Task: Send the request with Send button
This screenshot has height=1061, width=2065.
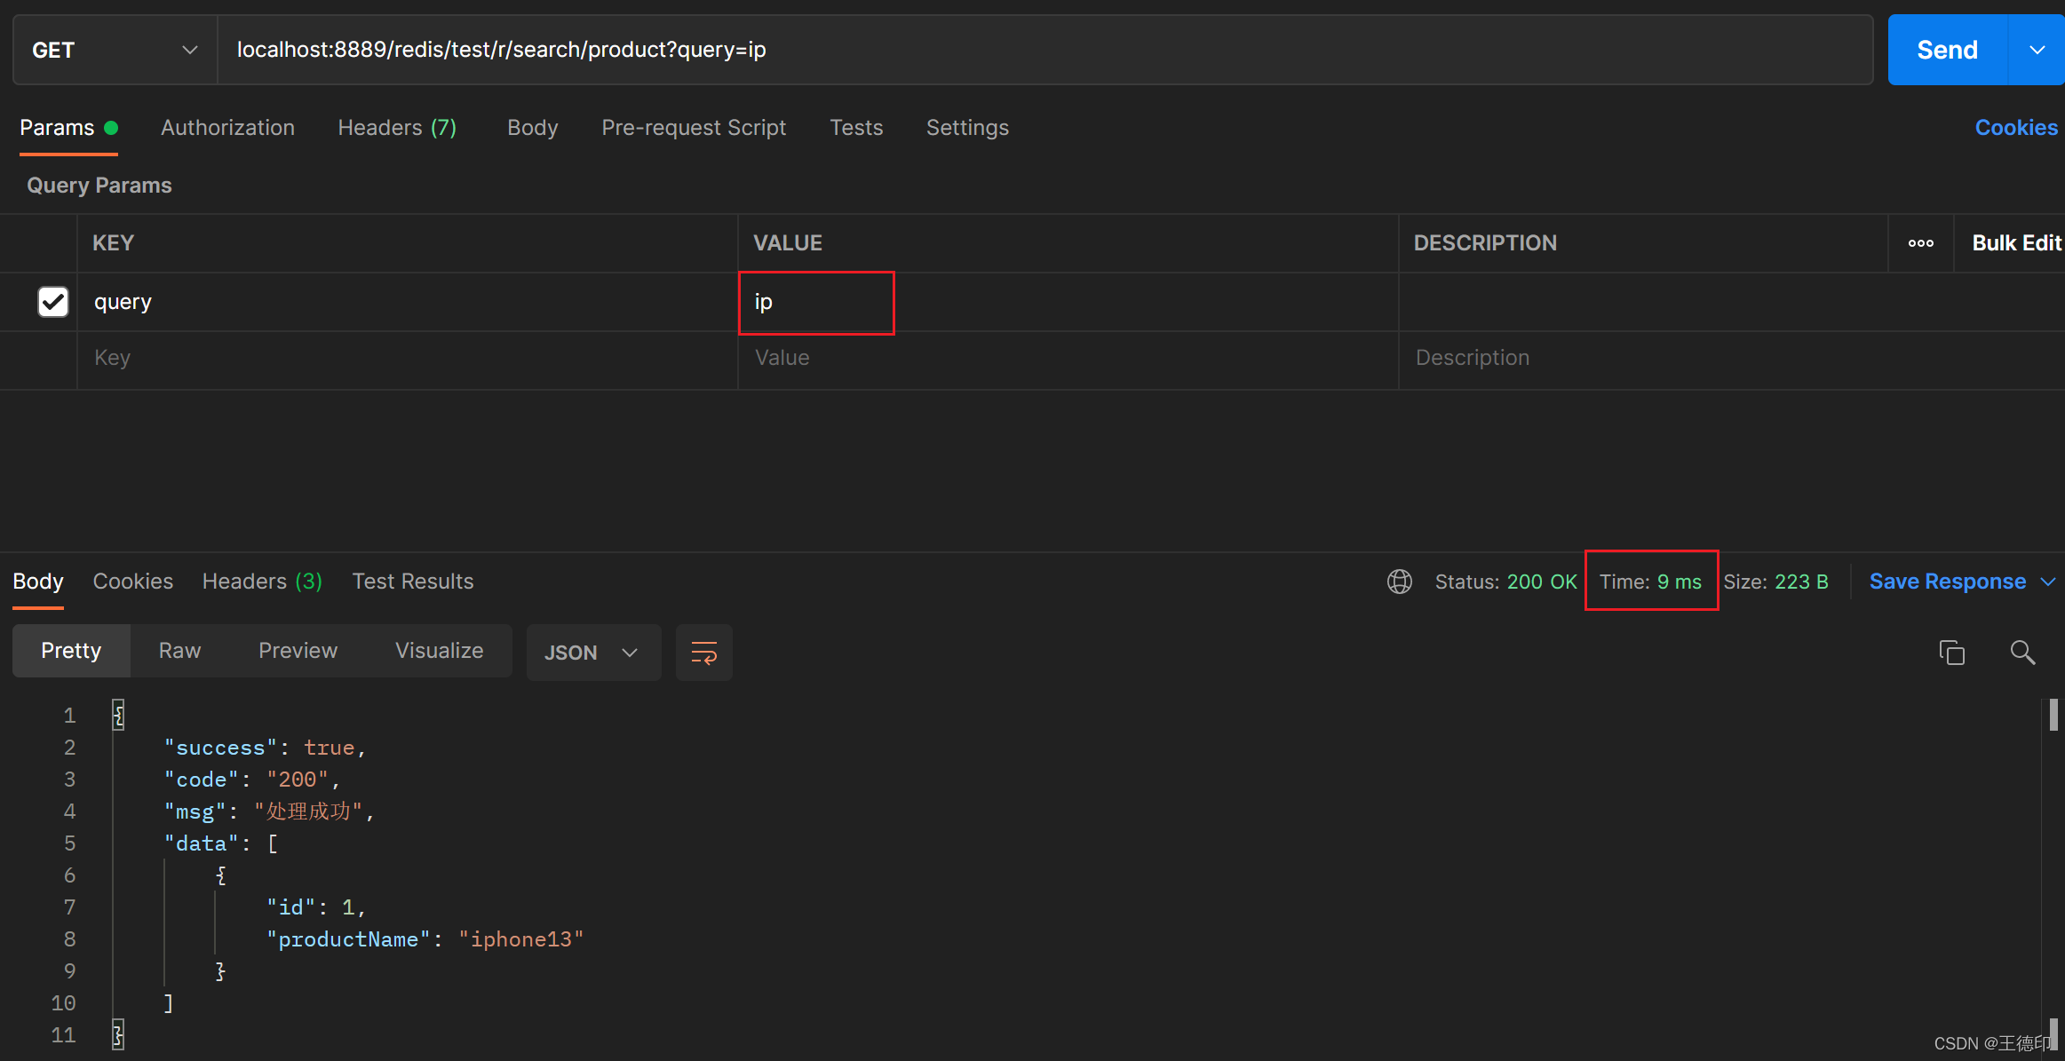Action: 1947,50
